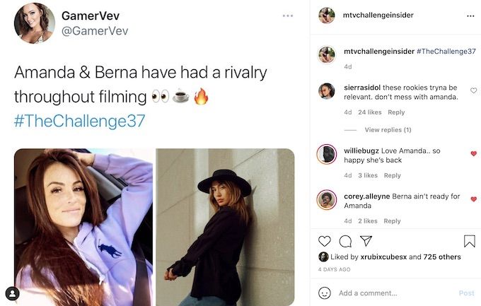This screenshot has width=481, height=306.
Task: Open #TheChallenge37 hashtag in caption
Action: [446, 51]
